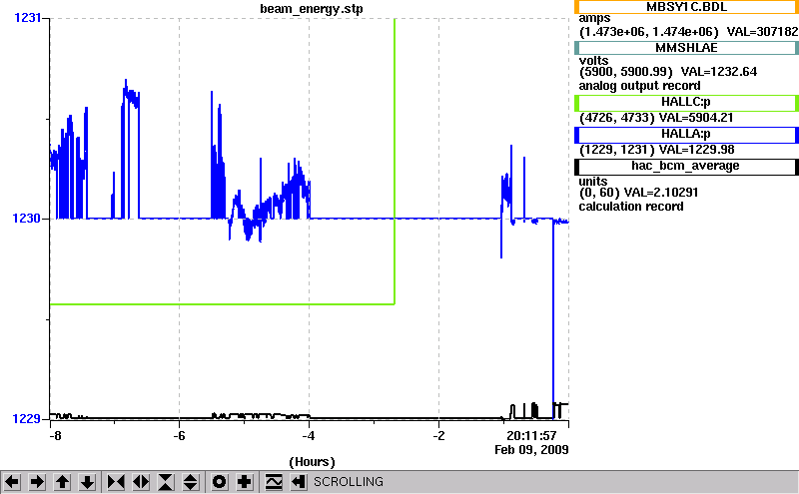Screen dimensions: 799x494
Task: Select the HALLC:p curve legend entry
Action: tap(686, 103)
